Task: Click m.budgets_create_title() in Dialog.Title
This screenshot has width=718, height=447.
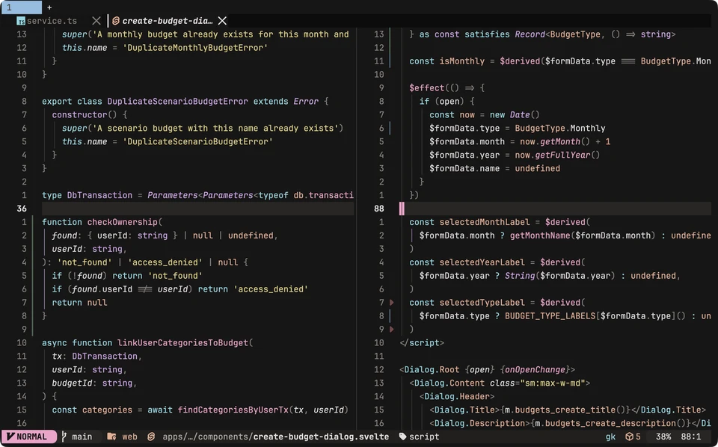Action: point(565,410)
